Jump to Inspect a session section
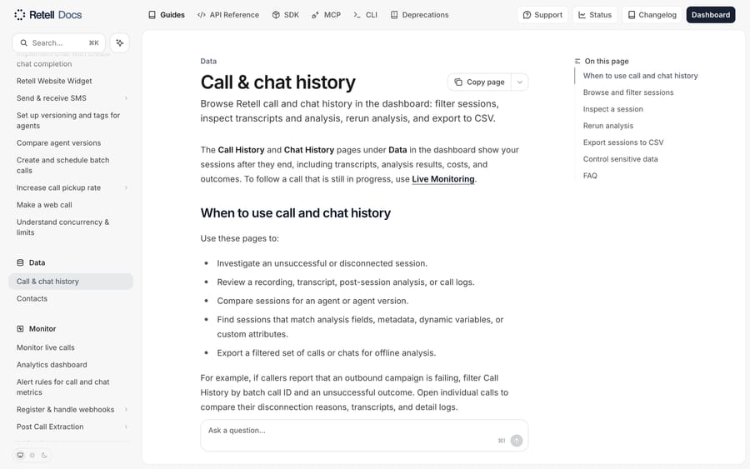 point(613,109)
